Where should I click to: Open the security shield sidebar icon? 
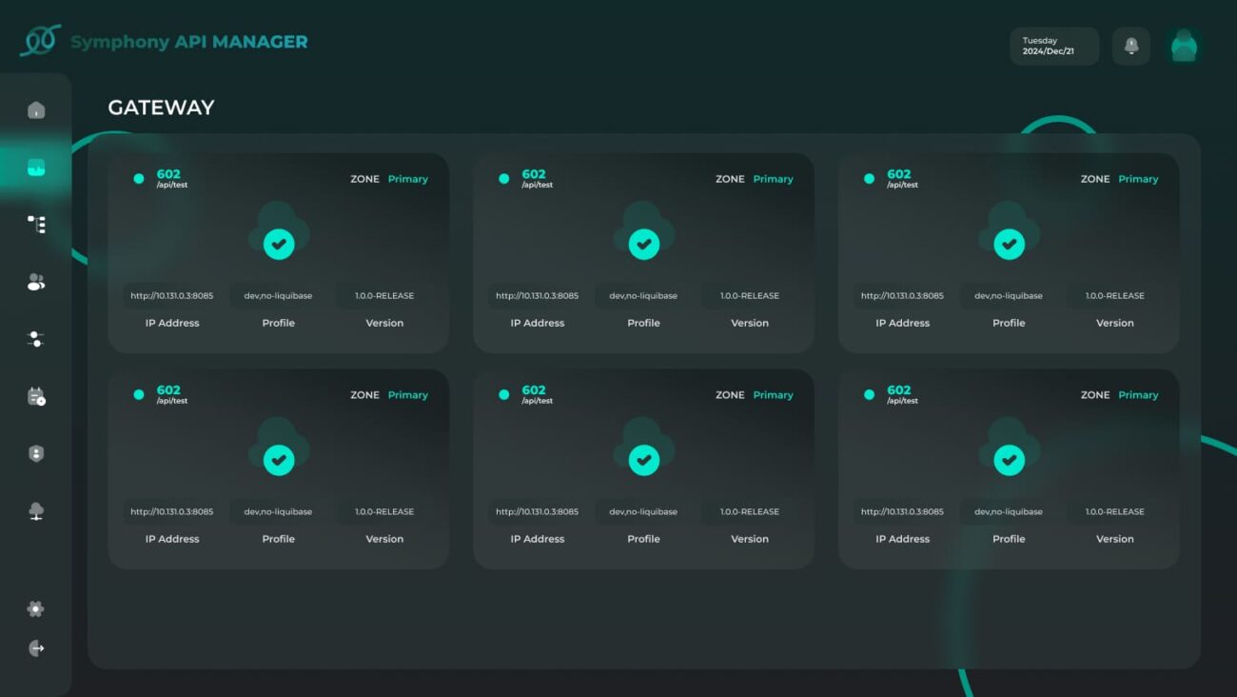(36, 454)
